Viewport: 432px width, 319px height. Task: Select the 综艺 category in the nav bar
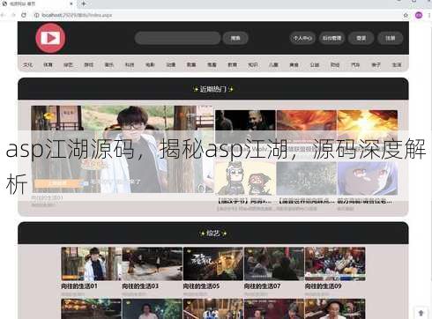pyautogui.click(x=68, y=64)
